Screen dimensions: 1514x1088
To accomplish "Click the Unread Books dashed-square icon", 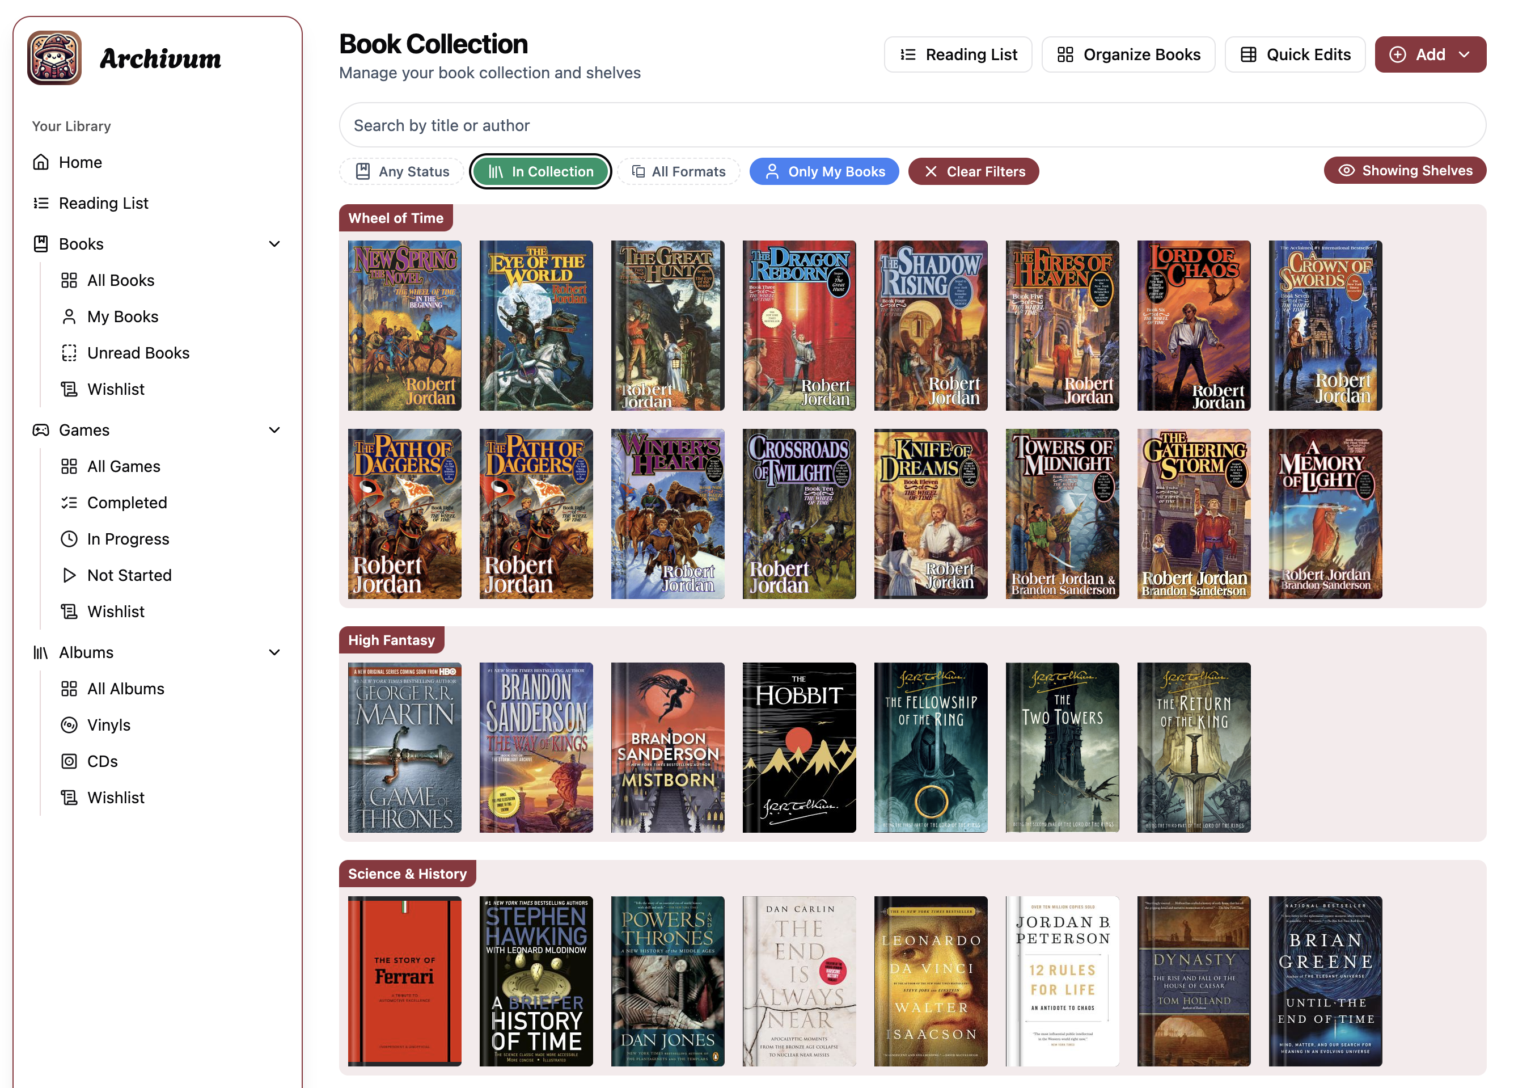I will (x=69, y=353).
